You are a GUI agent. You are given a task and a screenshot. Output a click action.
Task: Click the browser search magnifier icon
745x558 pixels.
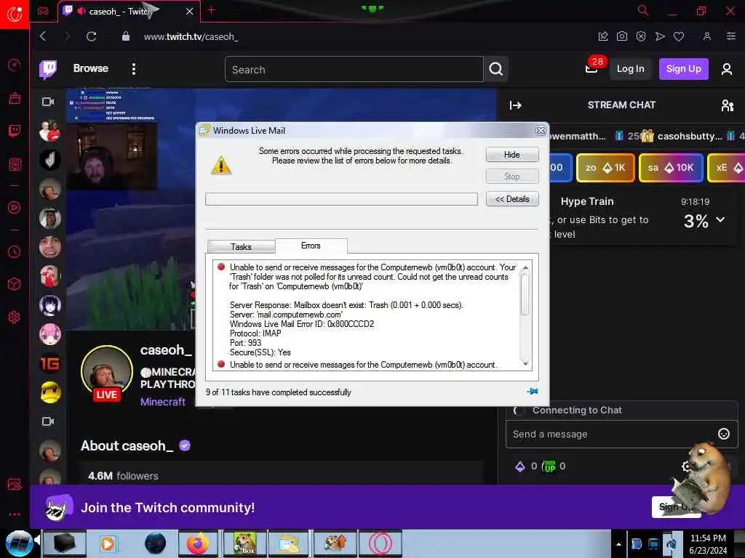point(643,10)
